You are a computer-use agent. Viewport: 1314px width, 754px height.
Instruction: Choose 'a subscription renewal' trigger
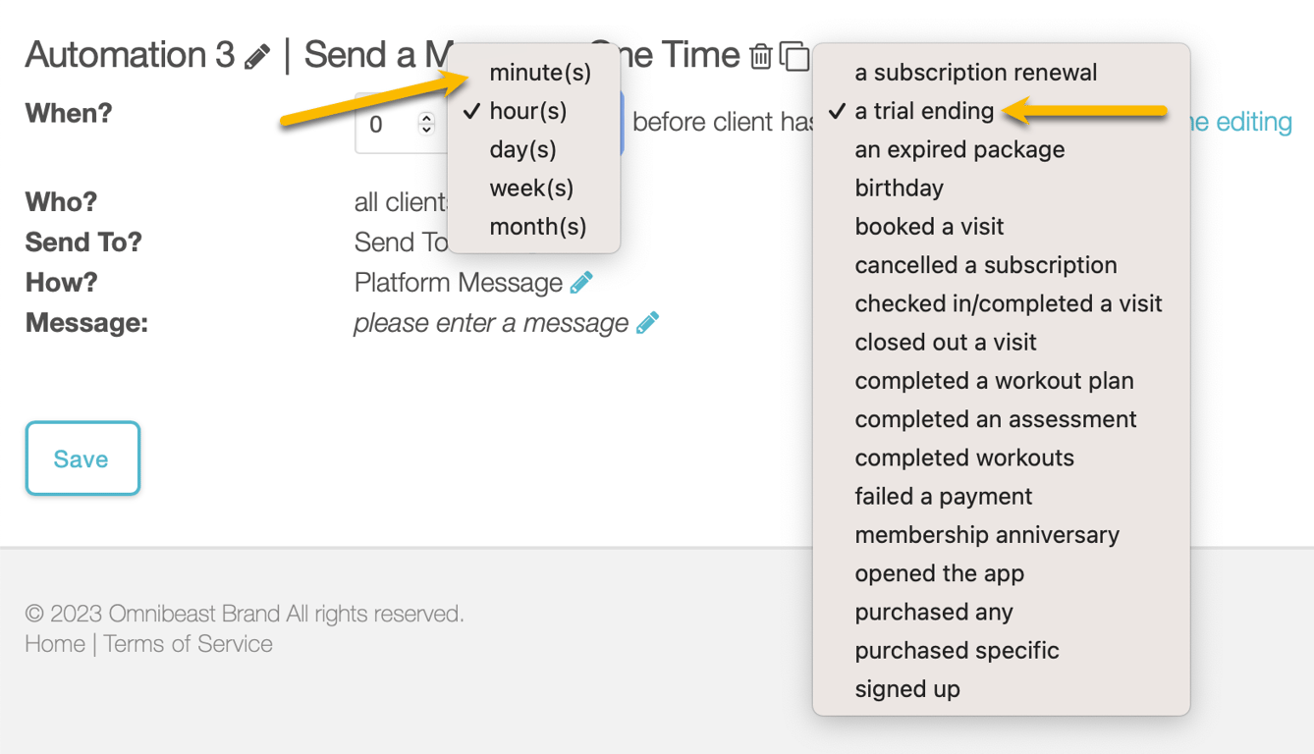pos(975,73)
